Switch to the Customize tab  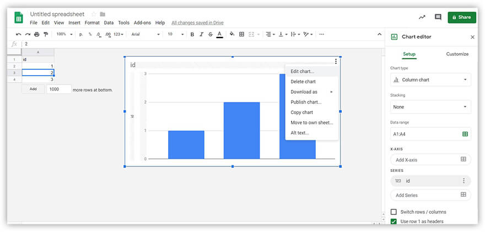tap(457, 54)
